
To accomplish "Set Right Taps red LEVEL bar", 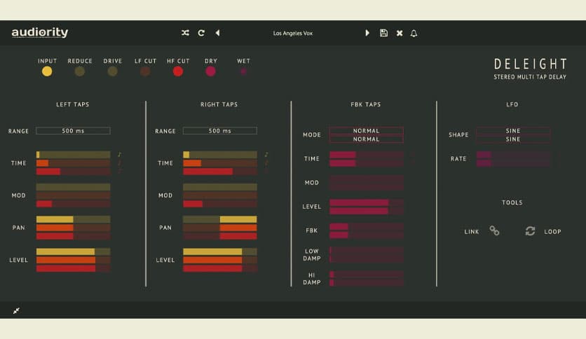I will [x=220, y=268].
